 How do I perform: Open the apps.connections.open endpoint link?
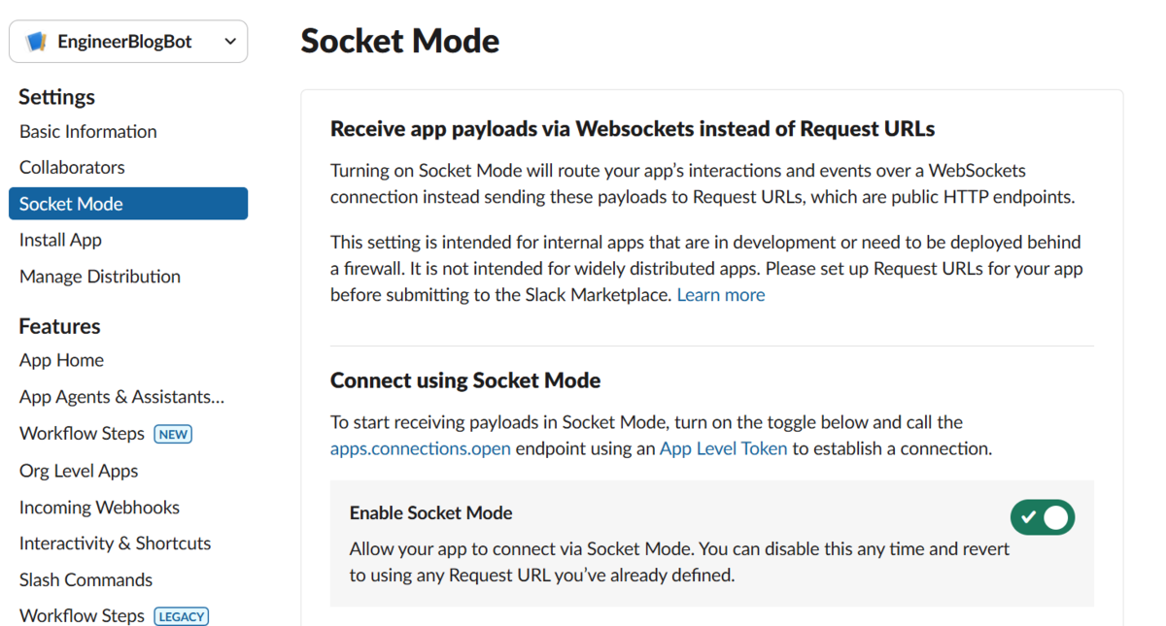coord(421,448)
